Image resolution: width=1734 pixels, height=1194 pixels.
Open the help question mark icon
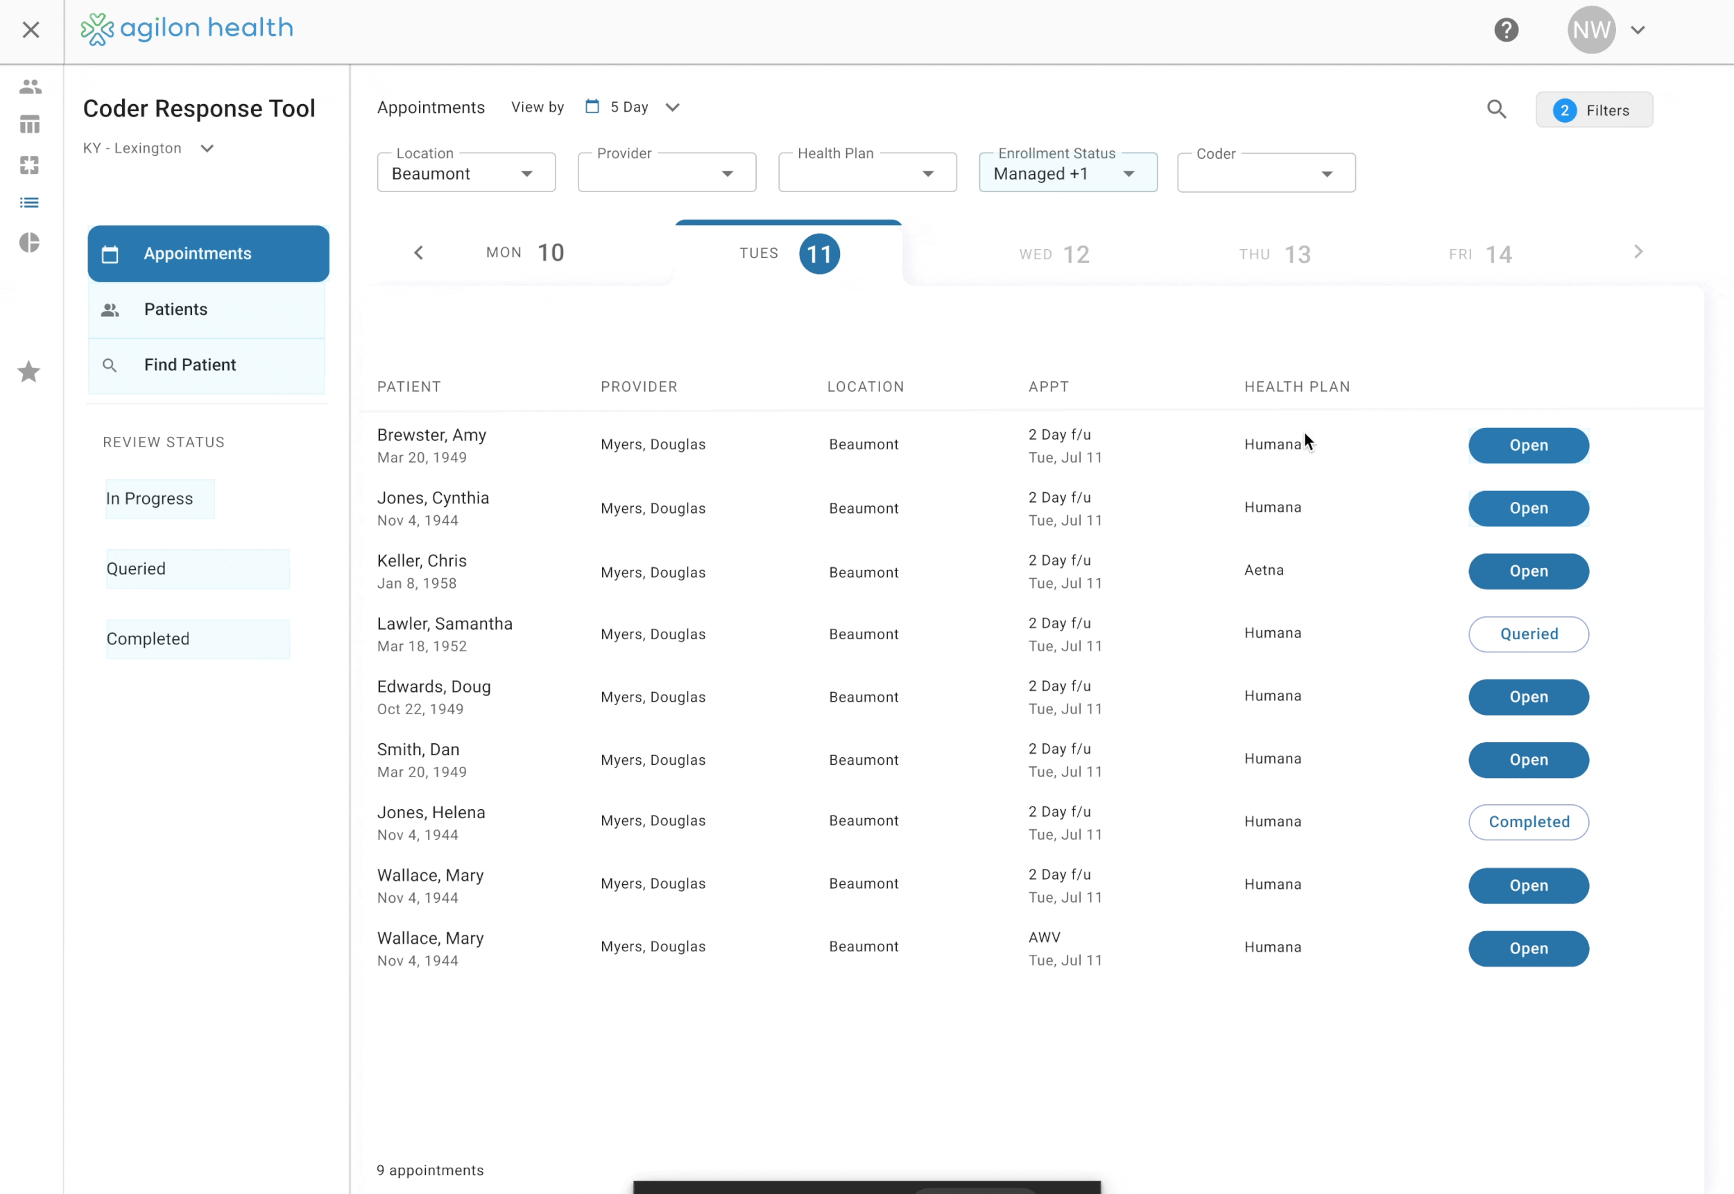pyautogui.click(x=1506, y=30)
